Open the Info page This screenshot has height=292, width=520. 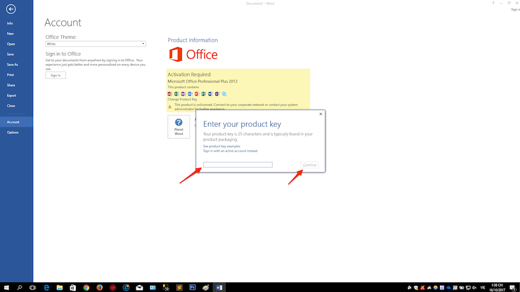click(10, 23)
